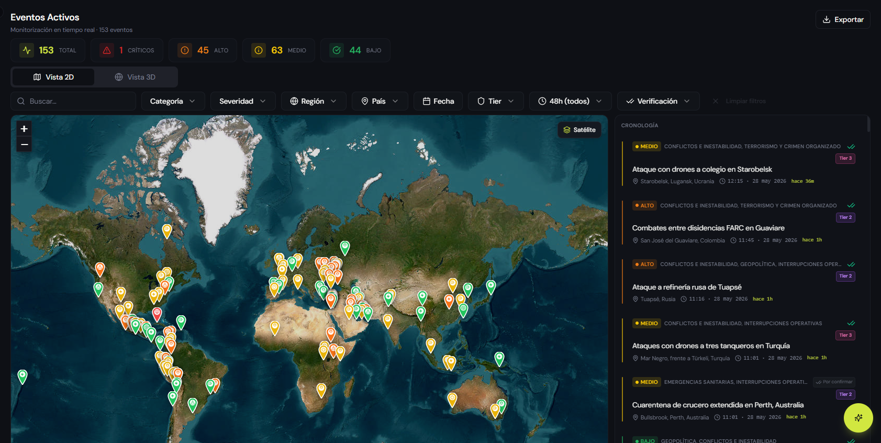
Task: Click the Fecha date filter button
Action: click(438, 101)
